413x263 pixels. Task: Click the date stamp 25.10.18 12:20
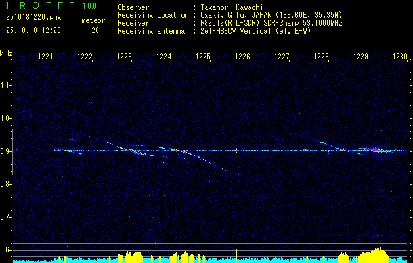click(33, 30)
